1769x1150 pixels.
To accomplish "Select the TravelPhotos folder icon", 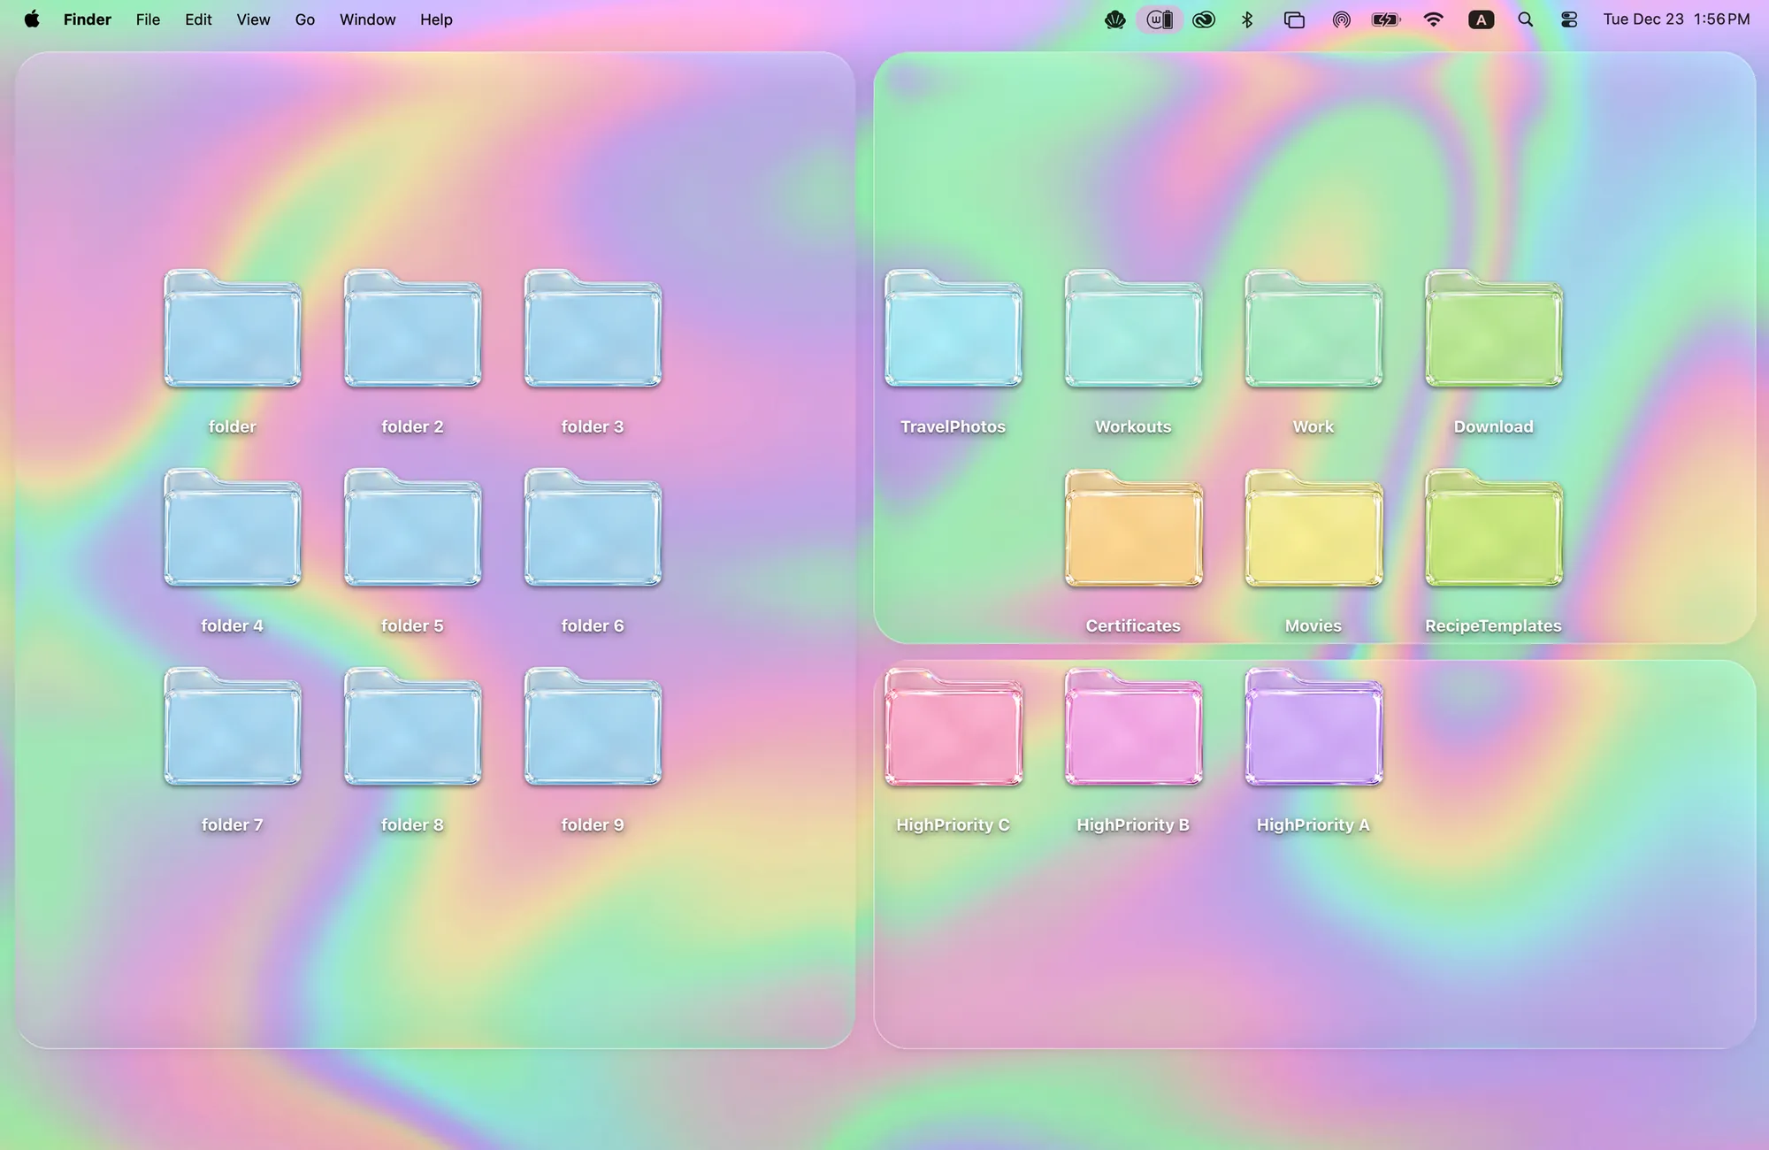I will coord(953,328).
